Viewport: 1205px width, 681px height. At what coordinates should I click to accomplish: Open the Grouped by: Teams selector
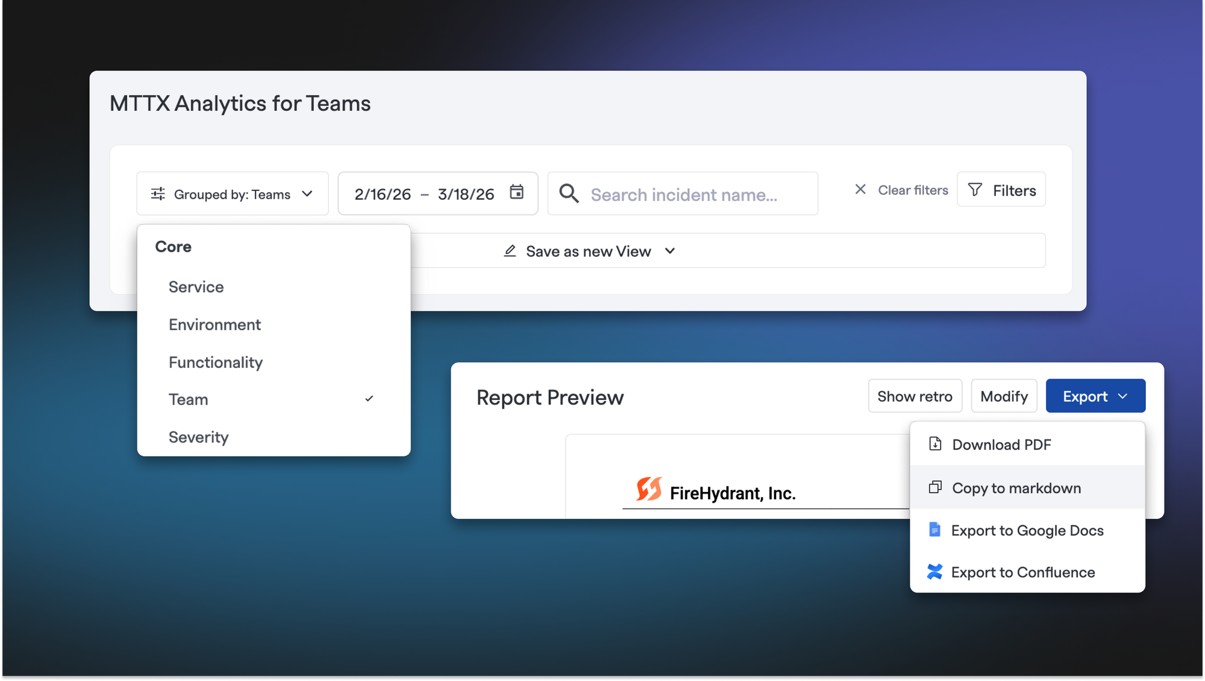[x=233, y=194]
